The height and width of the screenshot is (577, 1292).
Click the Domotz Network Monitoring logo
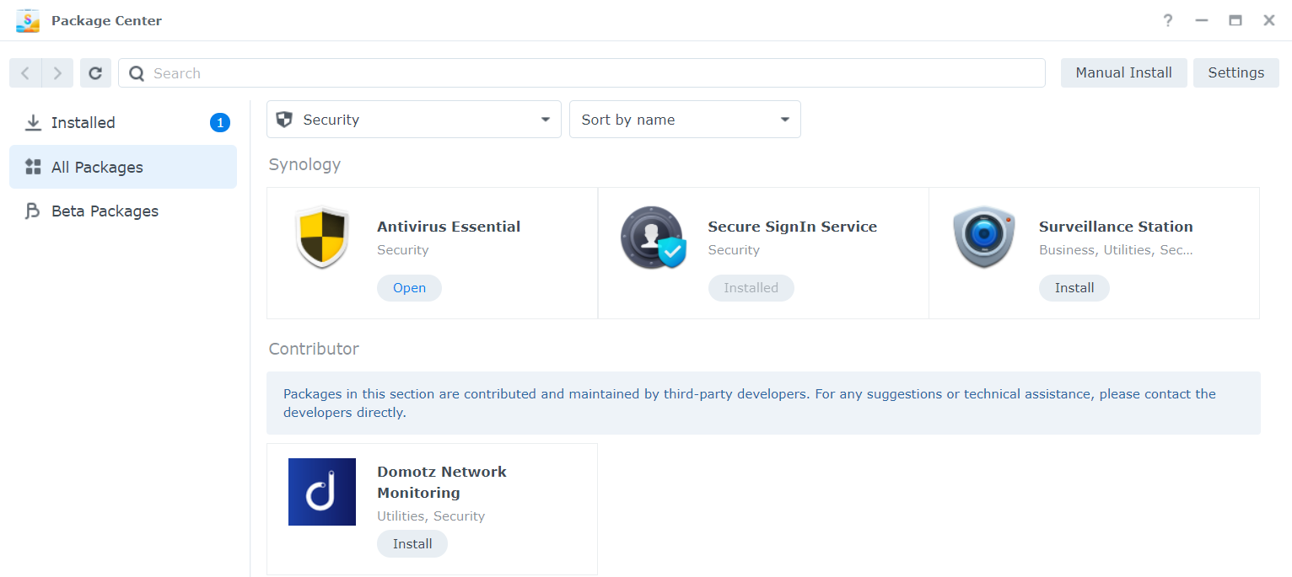pyautogui.click(x=322, y=492)
